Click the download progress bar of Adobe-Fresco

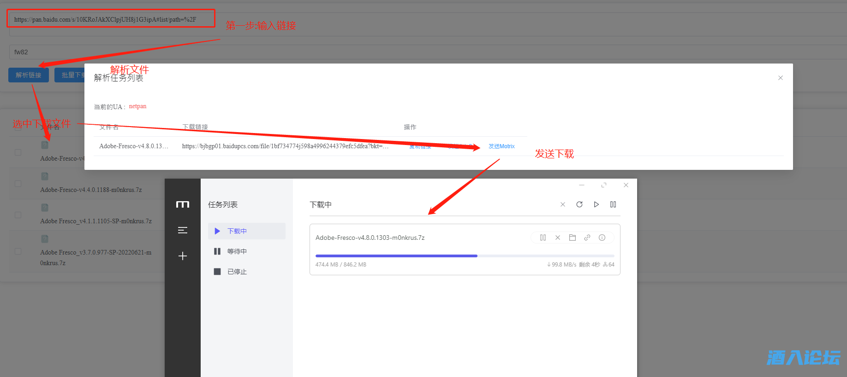coord(465,256)
